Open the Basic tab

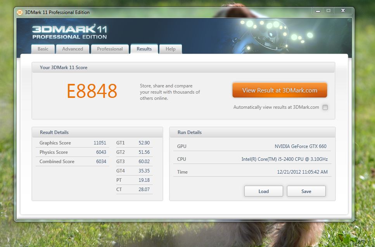(x=43, y=49)
